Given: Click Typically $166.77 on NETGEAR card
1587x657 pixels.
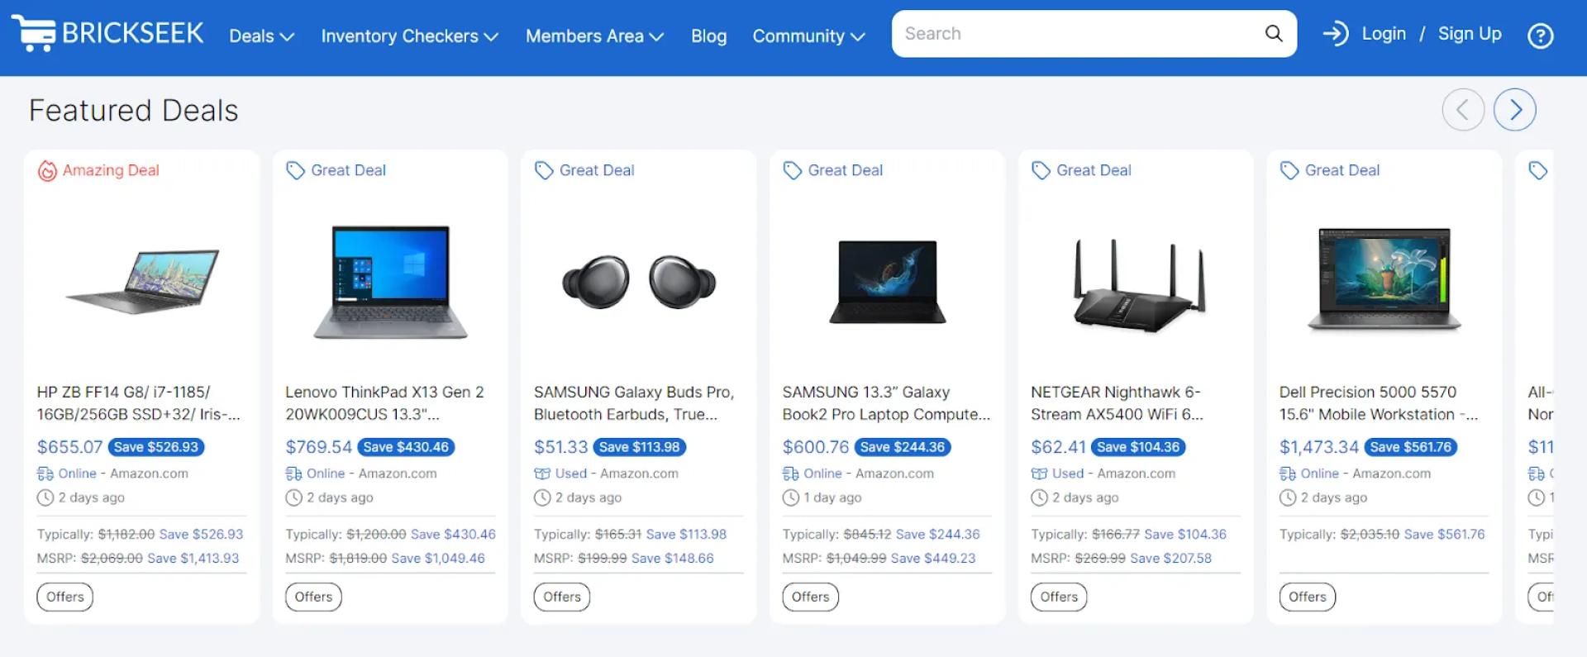Looking at the screenshot, I should coord(1085,535).
